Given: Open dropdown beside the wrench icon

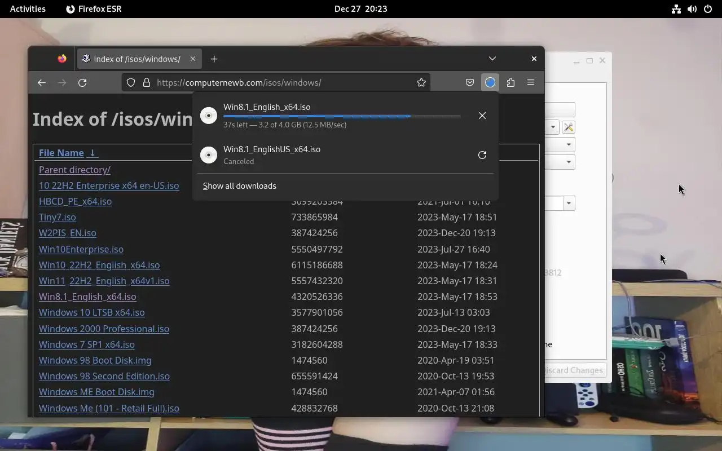Looking at the screenshot, I should click(553, 127).
